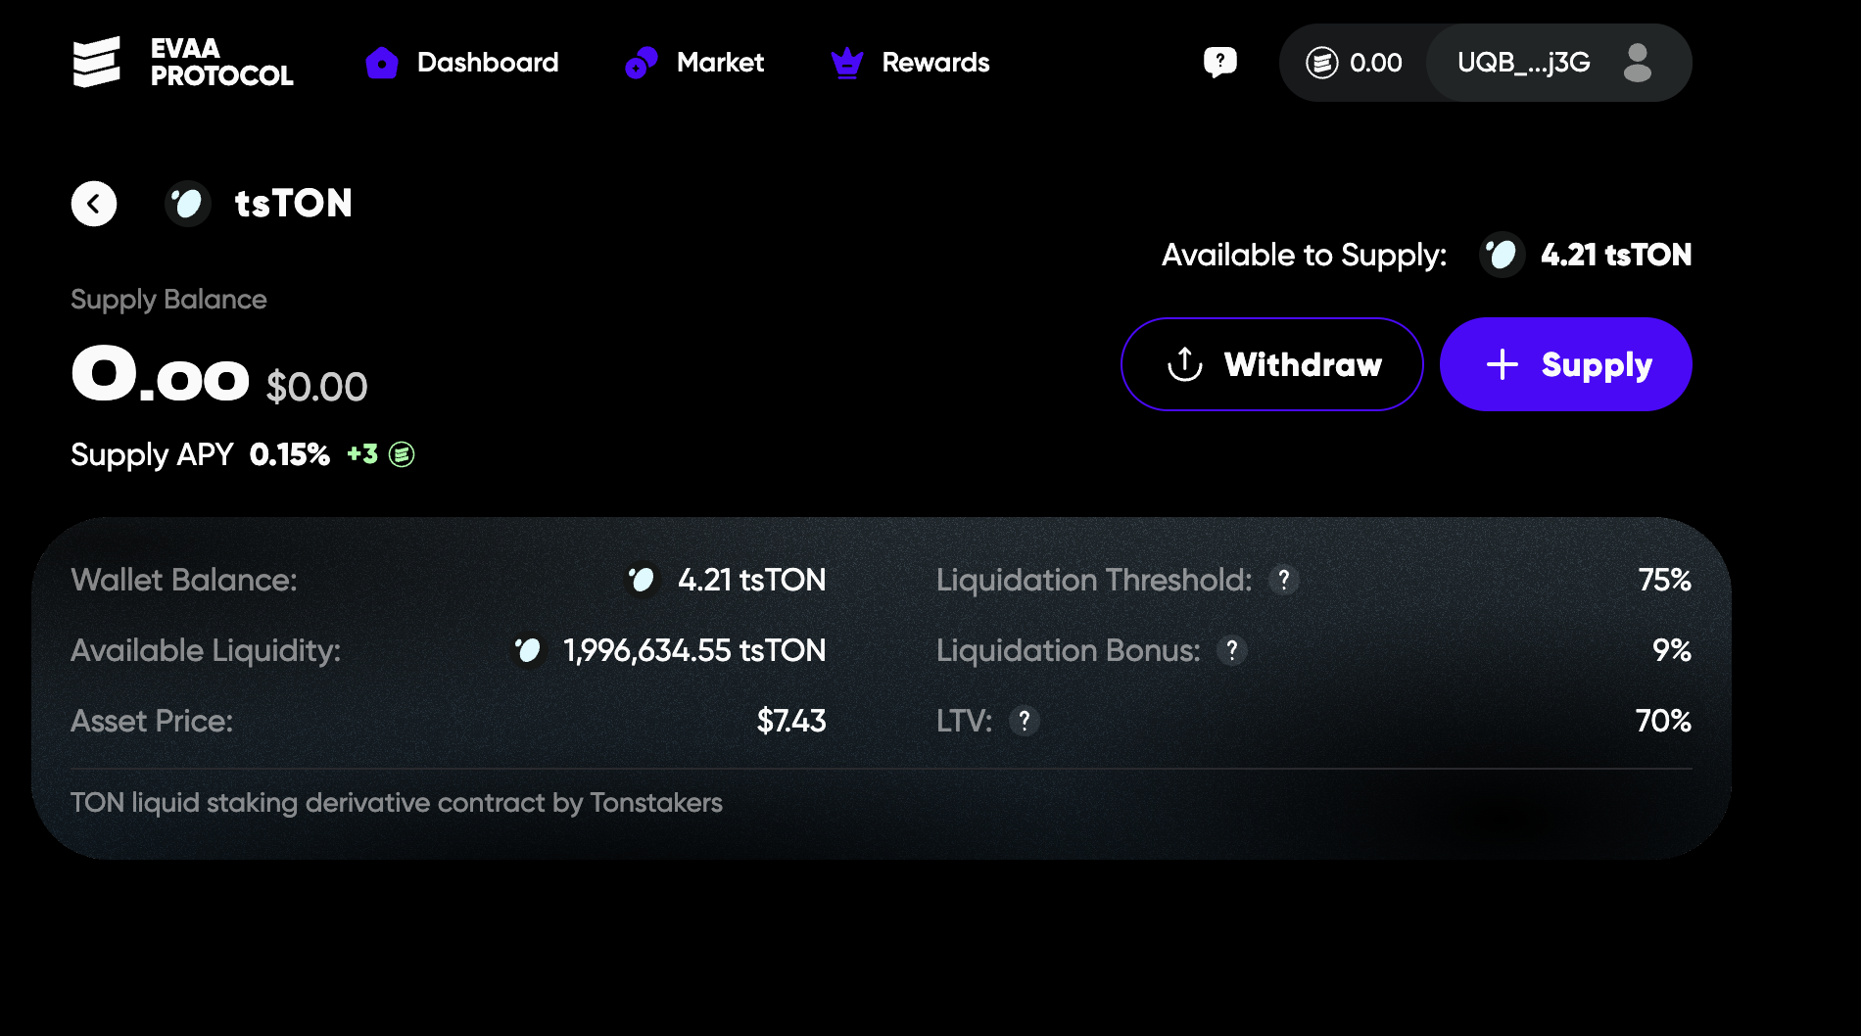Click the user avatar icon

click(x=1637, y=63)
